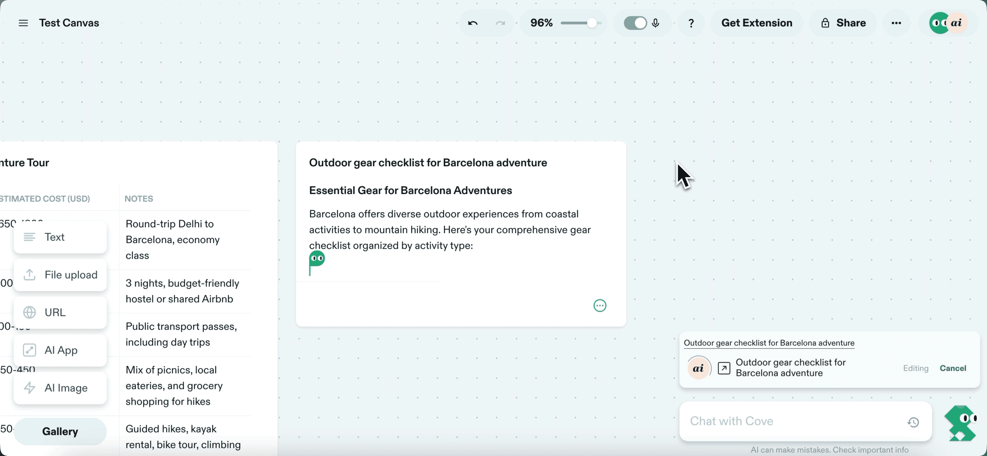Click the redo arrow icon
Viewport: 987px width, 456px height.
coord(500,23)
